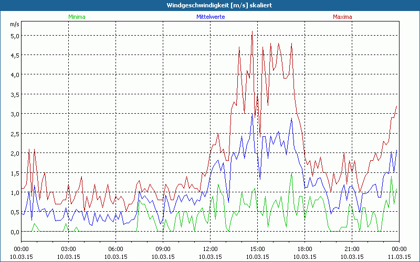The image size is (420, 262).
Task: Click the 4,5 y-axis value
Action: point(15,55)
